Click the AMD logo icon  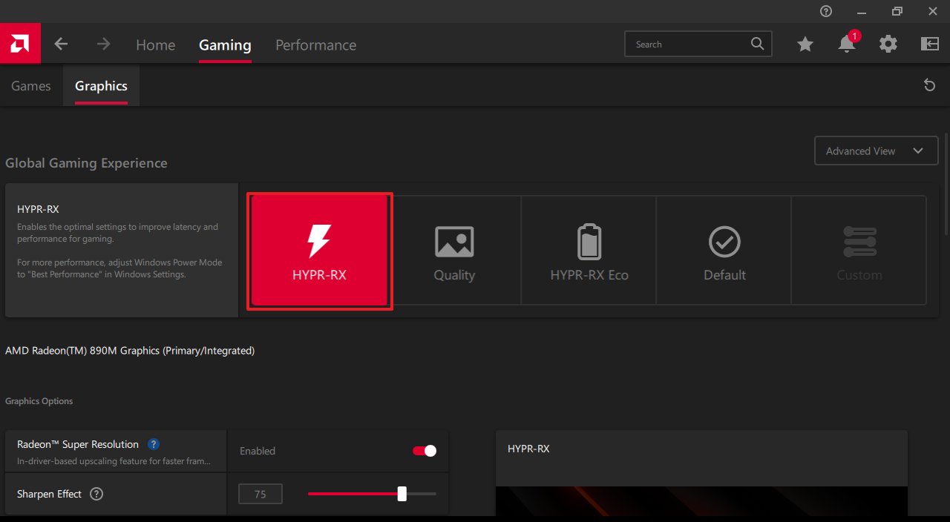[20, 44]
